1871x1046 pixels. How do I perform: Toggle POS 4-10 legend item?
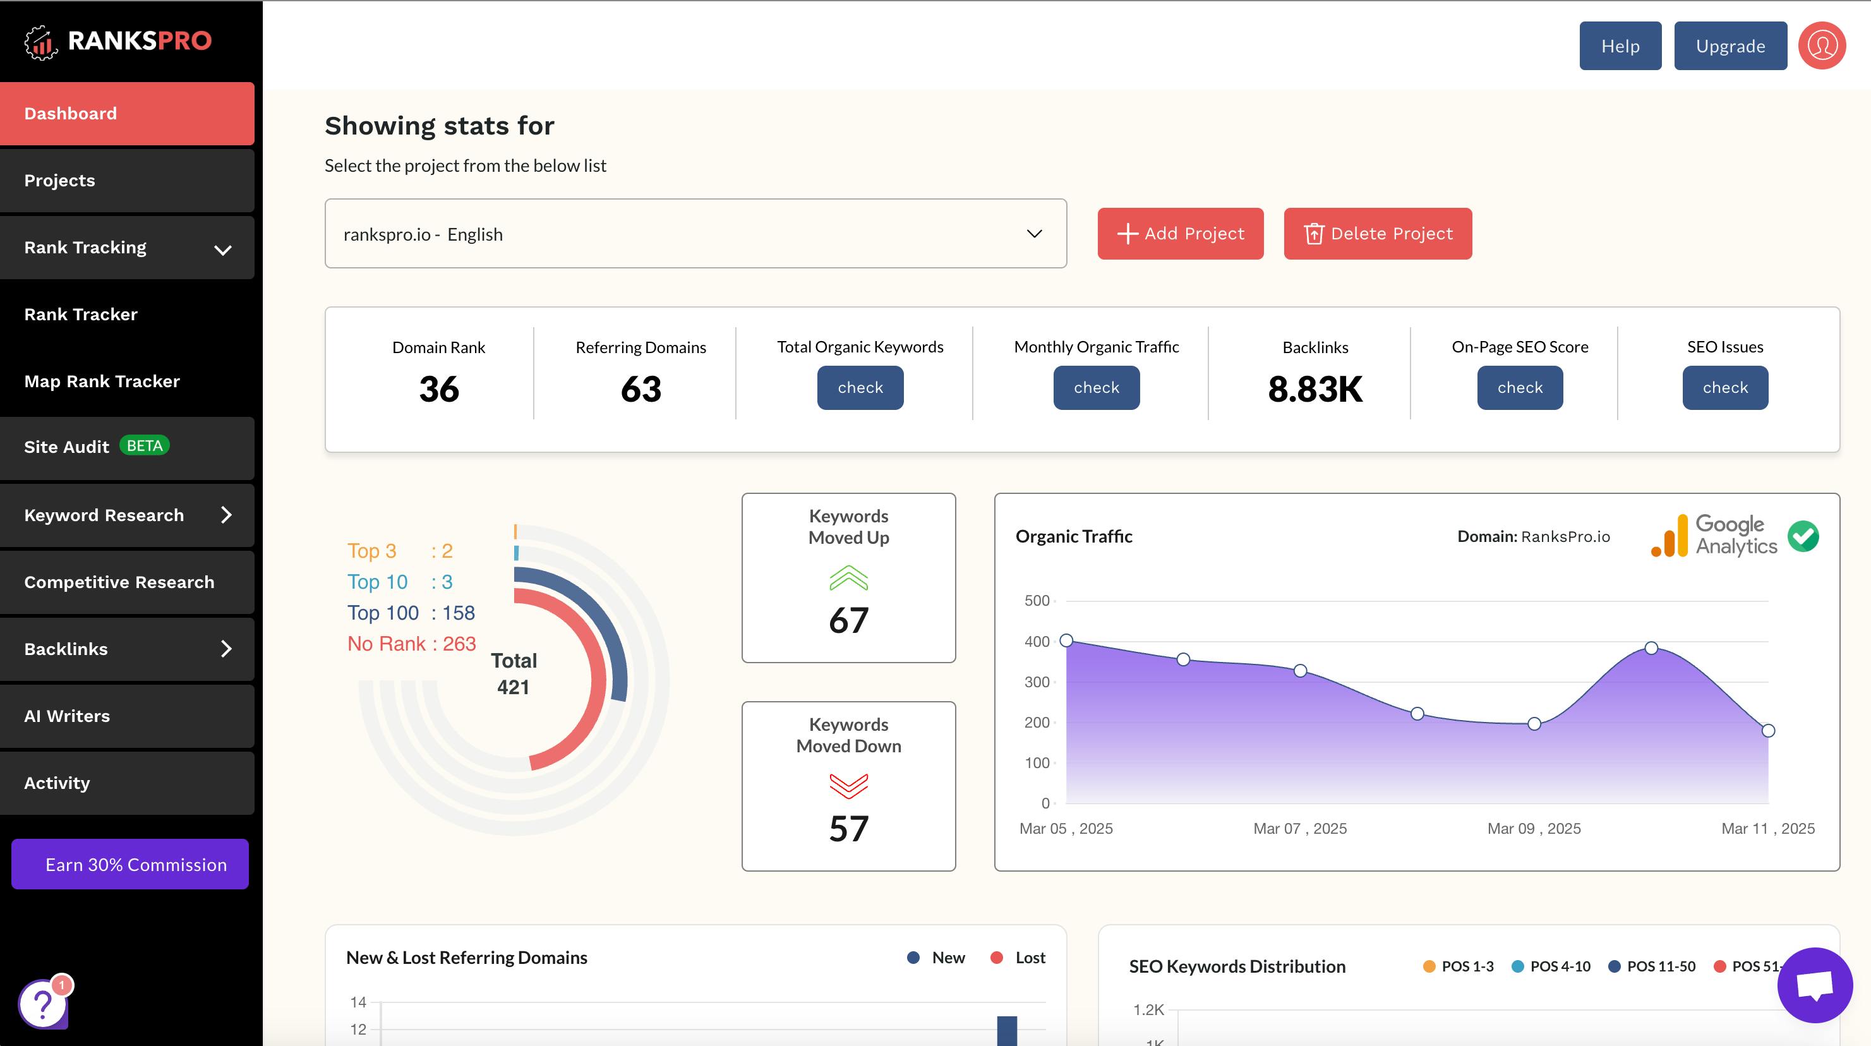(x=1551, y=967)
